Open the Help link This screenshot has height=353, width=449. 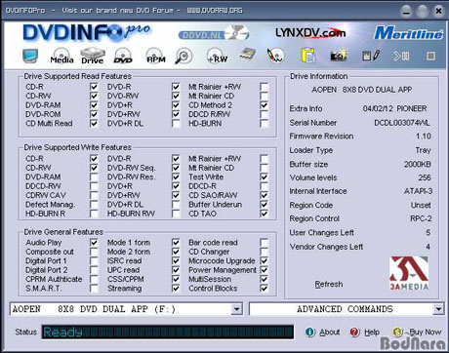[x=372, y=332]
